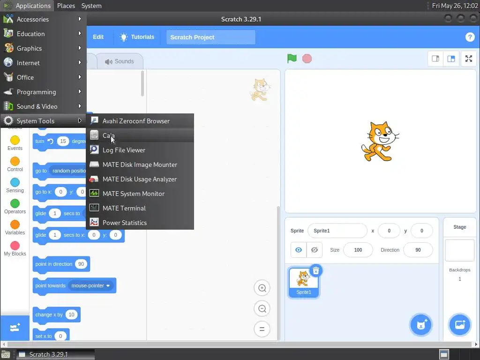Open mouse-pointer dropdown in point towards block

click(90, 285)
